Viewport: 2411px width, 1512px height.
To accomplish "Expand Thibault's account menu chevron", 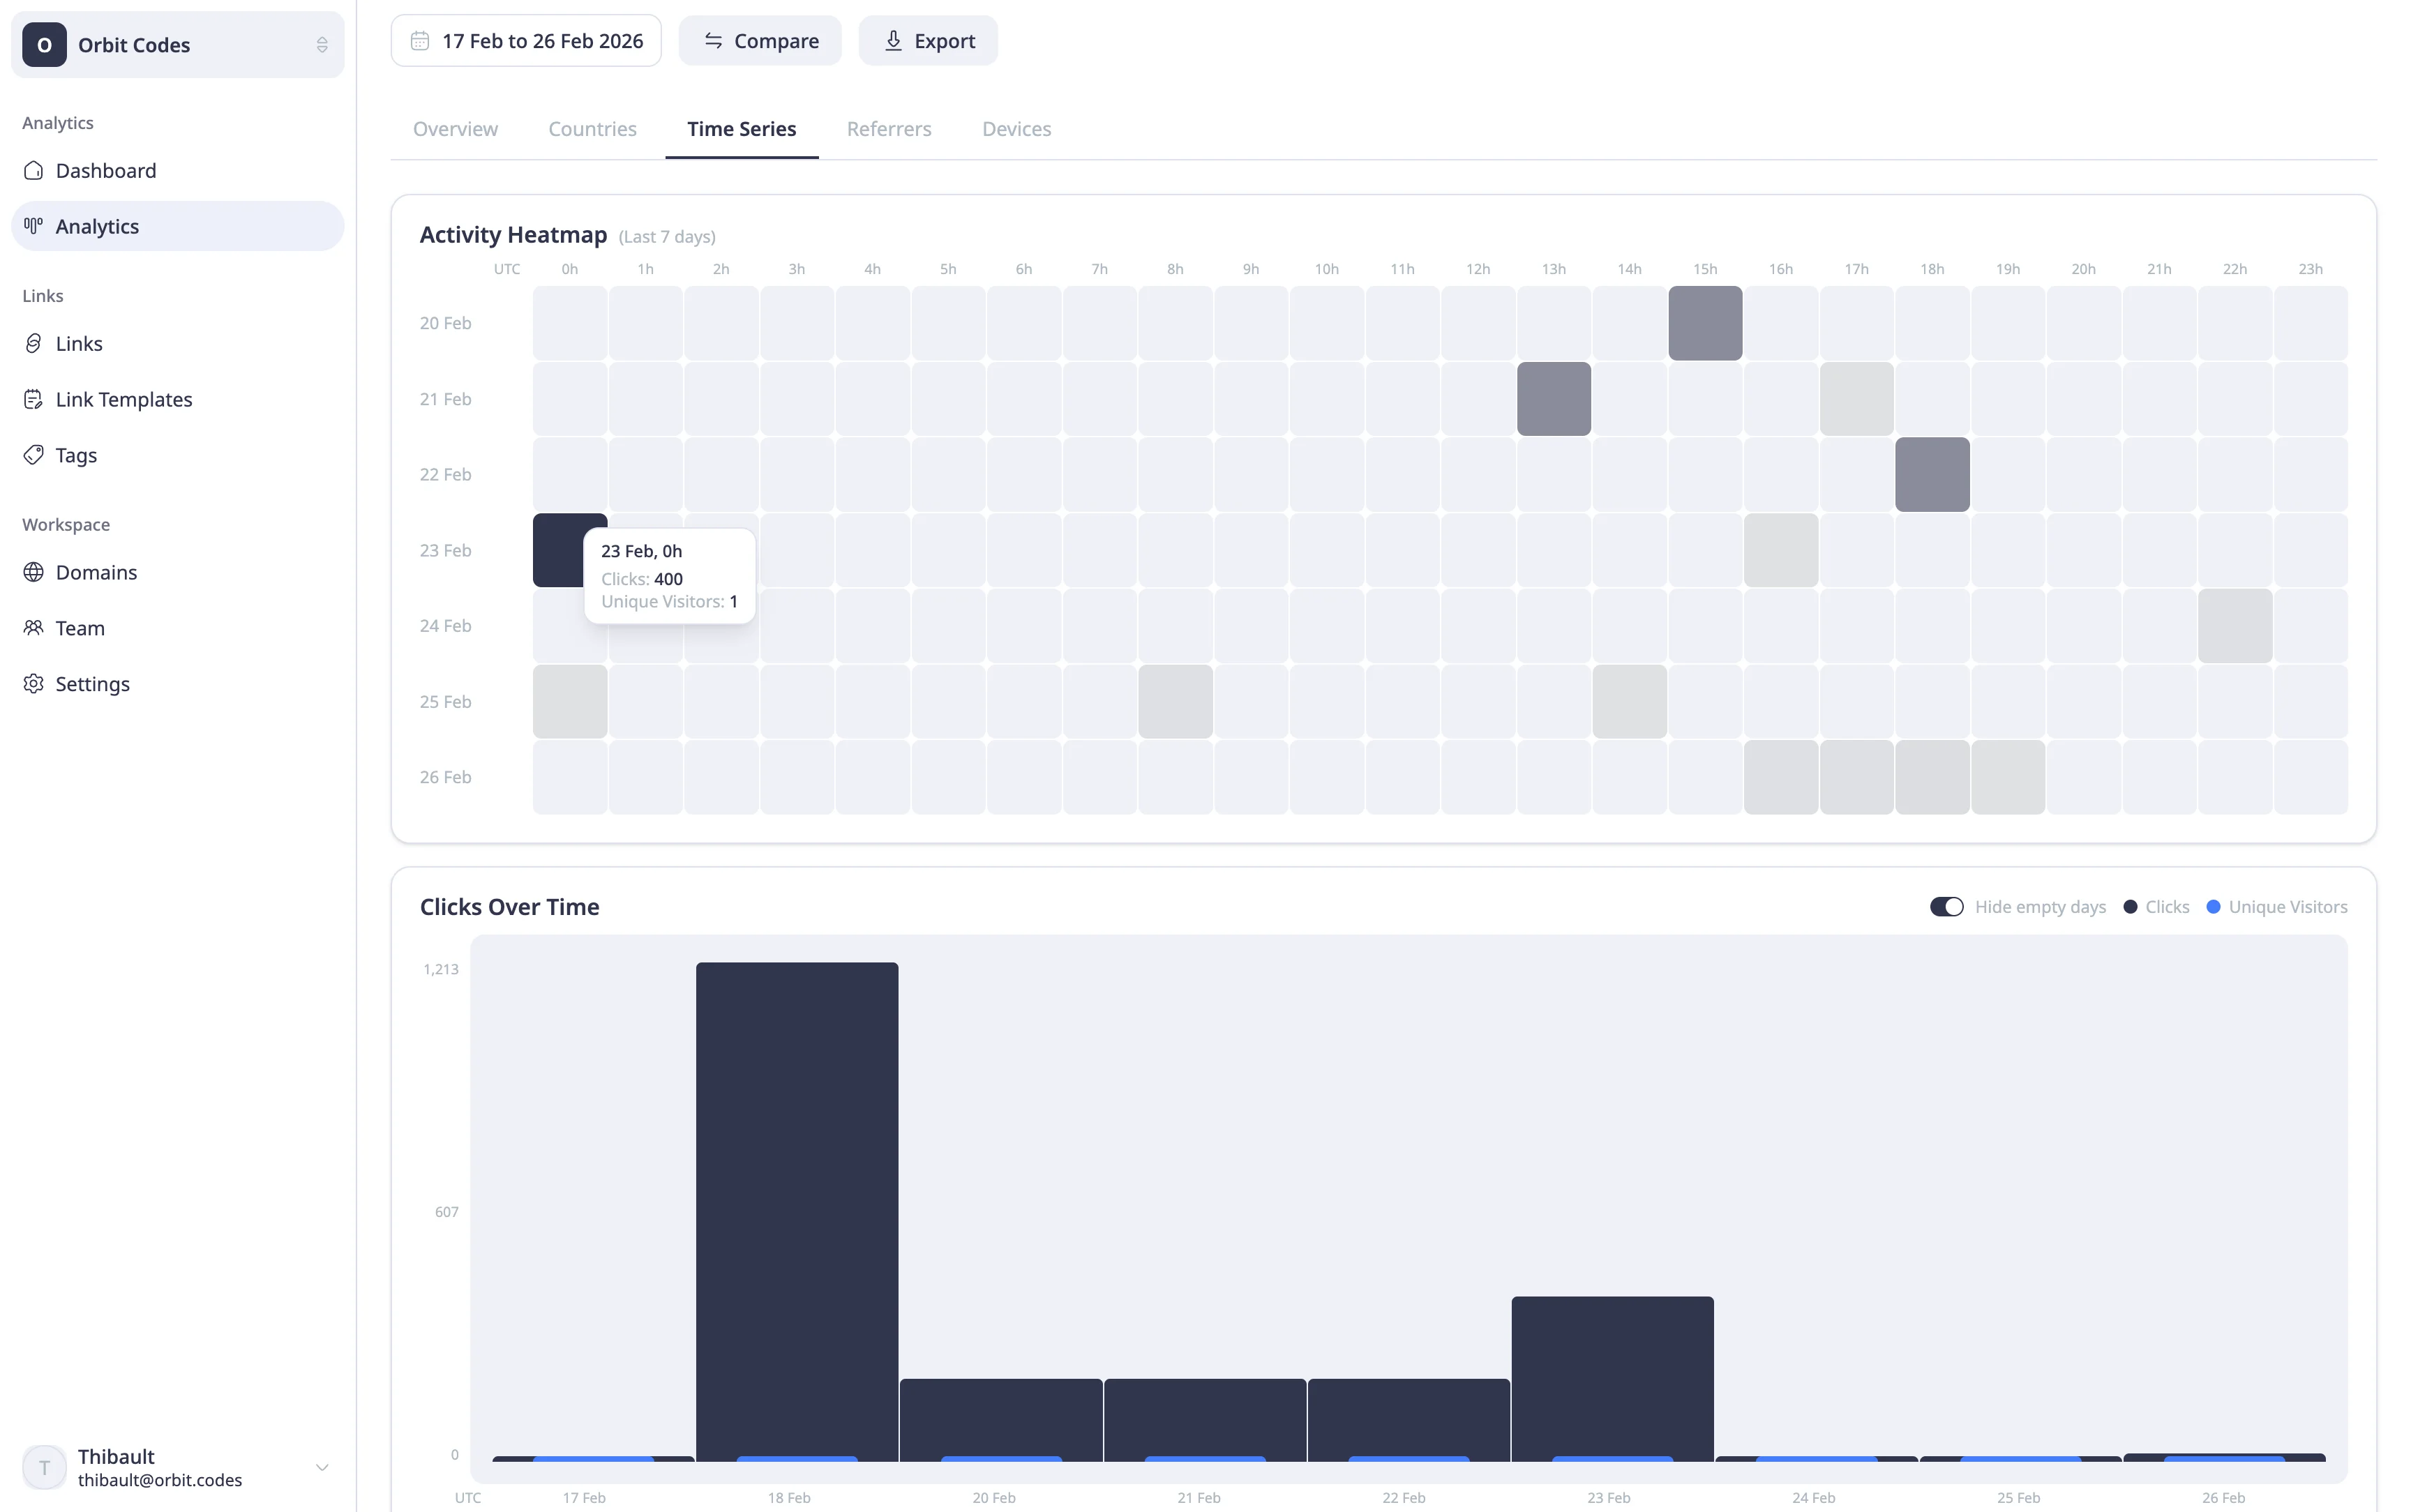I will [322, 1468].
